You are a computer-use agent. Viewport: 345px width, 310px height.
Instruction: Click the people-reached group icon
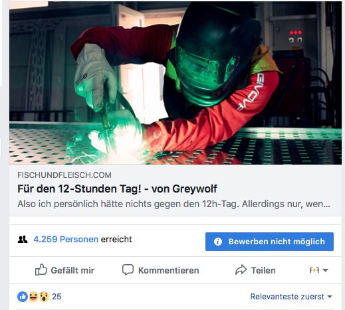pyautogui.click(x=23, y=240)
